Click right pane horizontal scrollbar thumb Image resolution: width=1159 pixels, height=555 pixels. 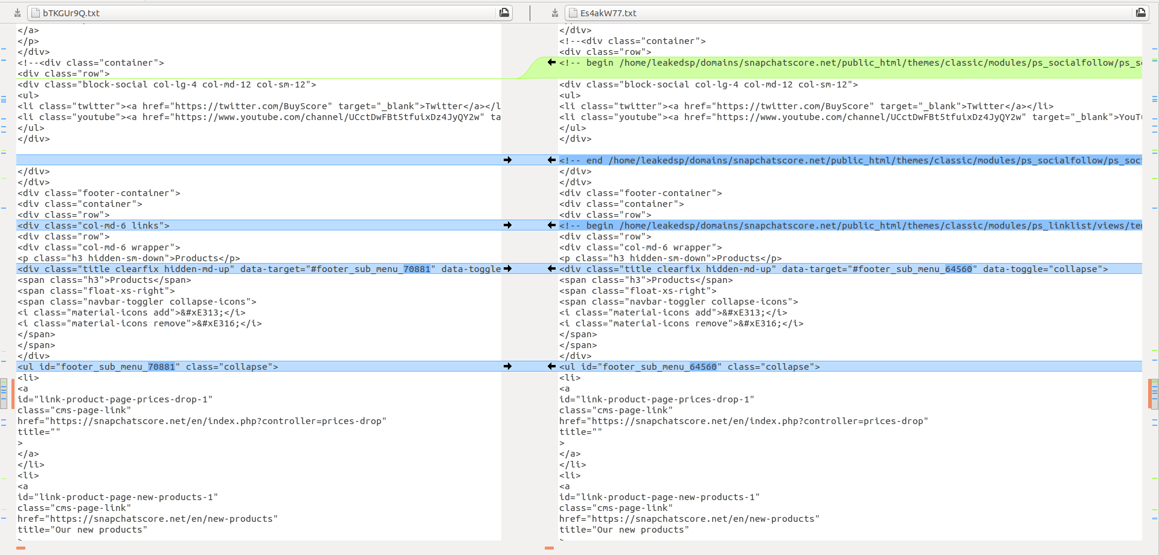(x=549, y=548)
